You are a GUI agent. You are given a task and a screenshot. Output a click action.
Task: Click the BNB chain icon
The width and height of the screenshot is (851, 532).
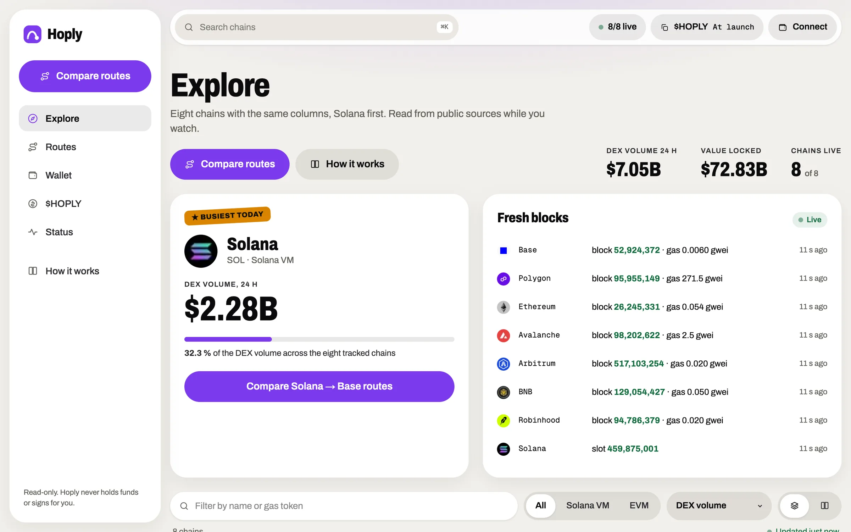point(503,392)
